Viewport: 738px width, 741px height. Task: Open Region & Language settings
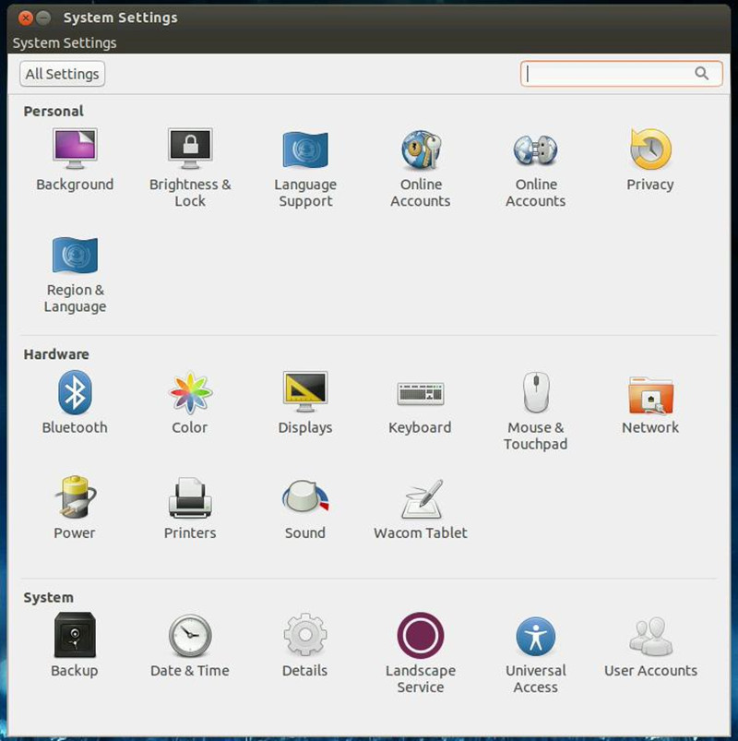click(x=75, y=274)
